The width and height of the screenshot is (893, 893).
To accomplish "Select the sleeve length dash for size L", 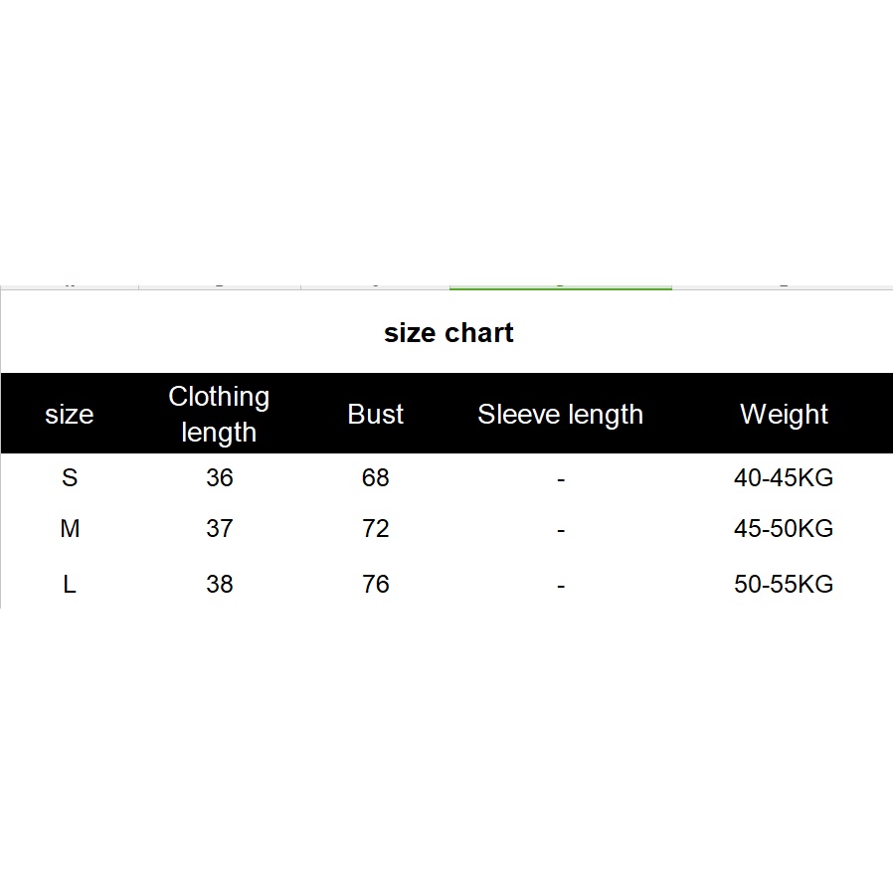I will coord(561,586).
